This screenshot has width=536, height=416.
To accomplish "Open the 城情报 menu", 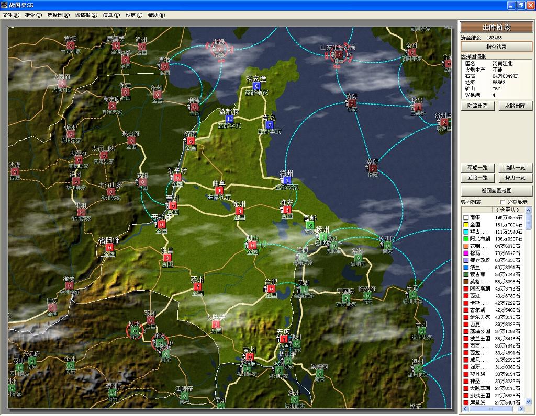I will click(86, 15).
